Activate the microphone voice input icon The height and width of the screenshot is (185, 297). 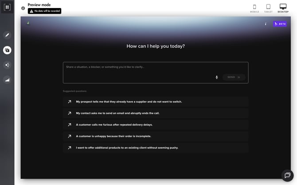217,77
